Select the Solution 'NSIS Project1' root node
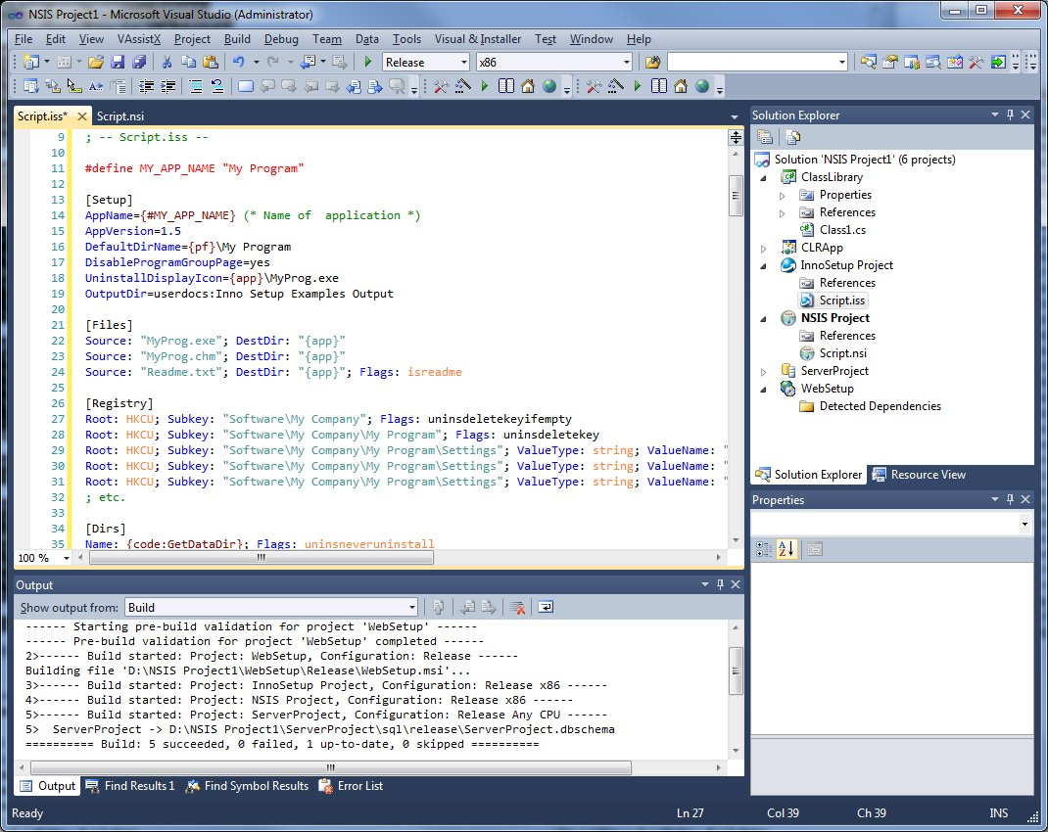The width and height of the screenshot is (1048, 832). 864,160
